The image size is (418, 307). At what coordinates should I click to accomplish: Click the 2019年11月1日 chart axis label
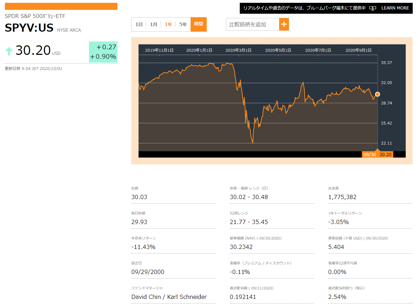pos(159,50)
